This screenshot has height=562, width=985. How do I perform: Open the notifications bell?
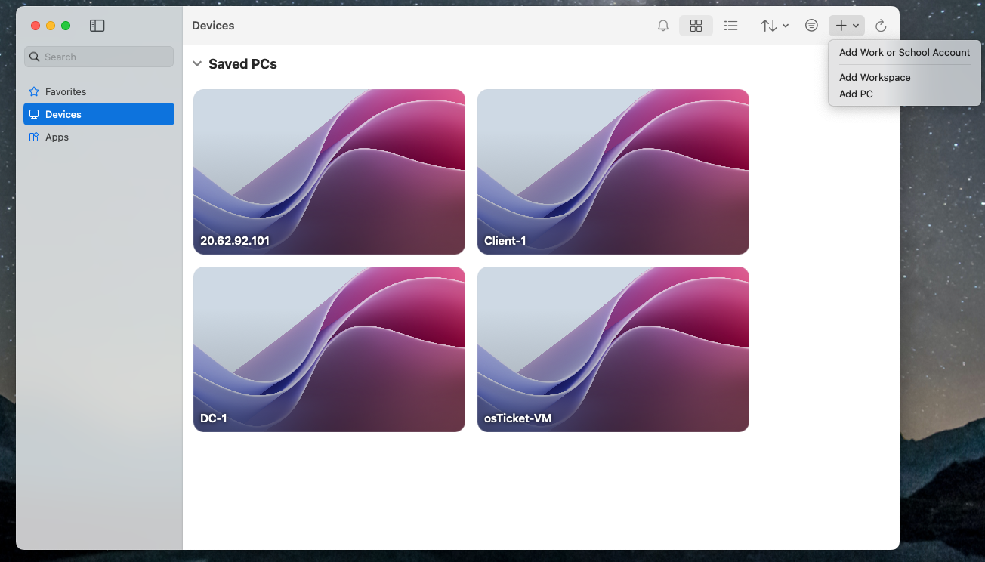(x=663, y=26)
